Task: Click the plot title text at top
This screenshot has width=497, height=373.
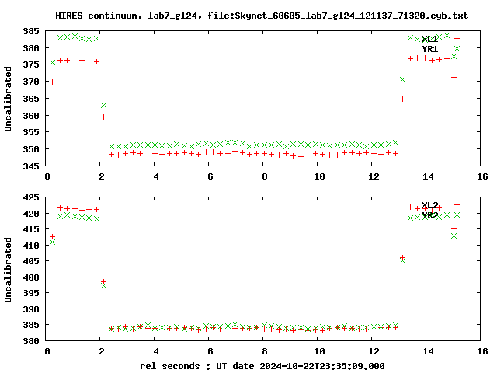Action: pos(262,16)
